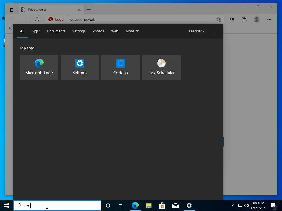This screenshot has width=282, height=211.
Task: Switch to the All search tab
Action: click(x=22, y=31)
